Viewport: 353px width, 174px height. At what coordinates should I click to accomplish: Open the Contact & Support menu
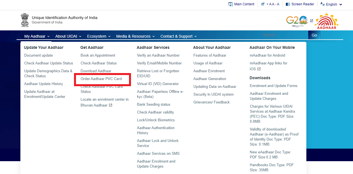click(x=178, y=36)
